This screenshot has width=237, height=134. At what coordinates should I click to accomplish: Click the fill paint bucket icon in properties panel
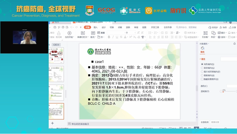click(203, 48)
